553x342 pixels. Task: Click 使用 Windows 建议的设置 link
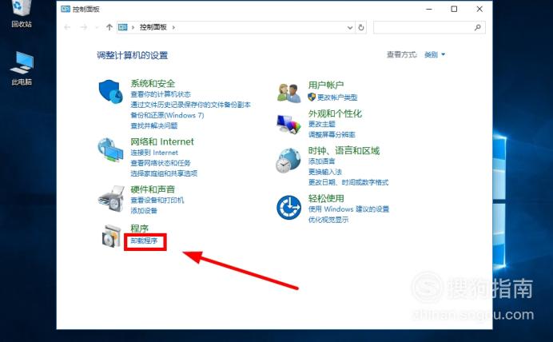348,209
